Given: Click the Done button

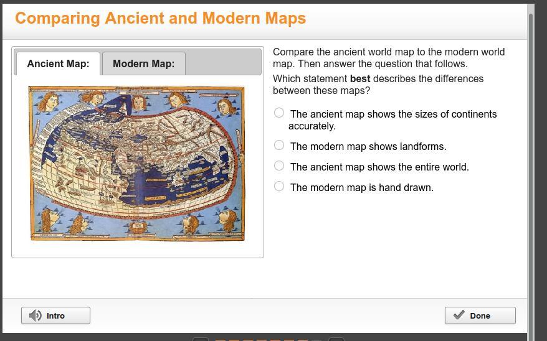Looking at the screenshot, I should pyautogui.click(x=480, y=315).
